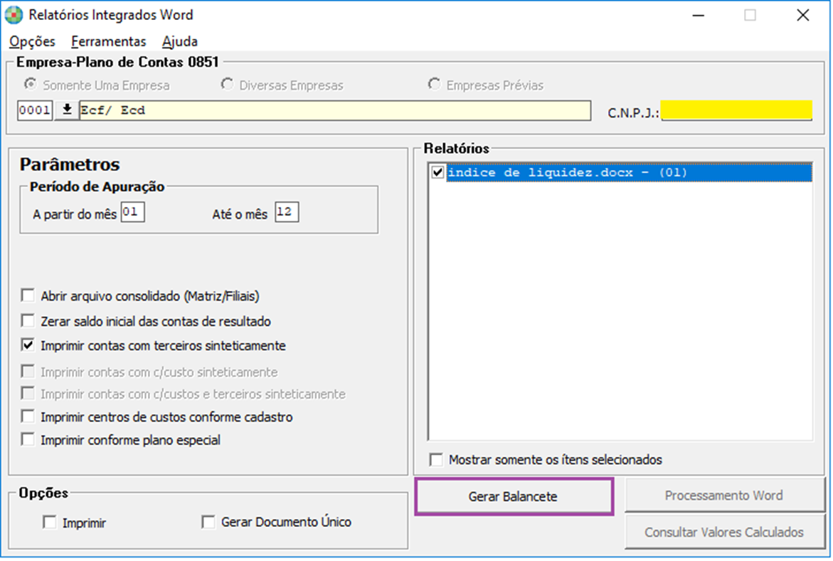Minimize the Relatórios Integrados Word window
This screenshot has height=561, width=833.
699,16
